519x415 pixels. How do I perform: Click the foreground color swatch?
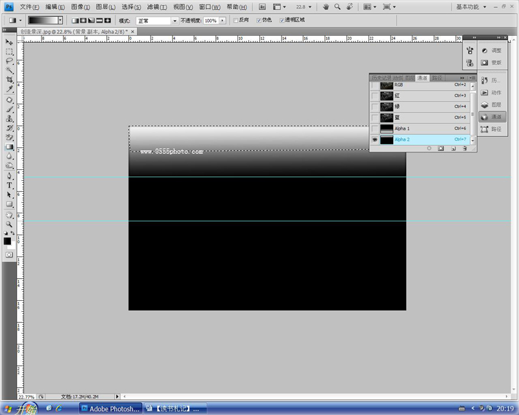pos(7,241)
